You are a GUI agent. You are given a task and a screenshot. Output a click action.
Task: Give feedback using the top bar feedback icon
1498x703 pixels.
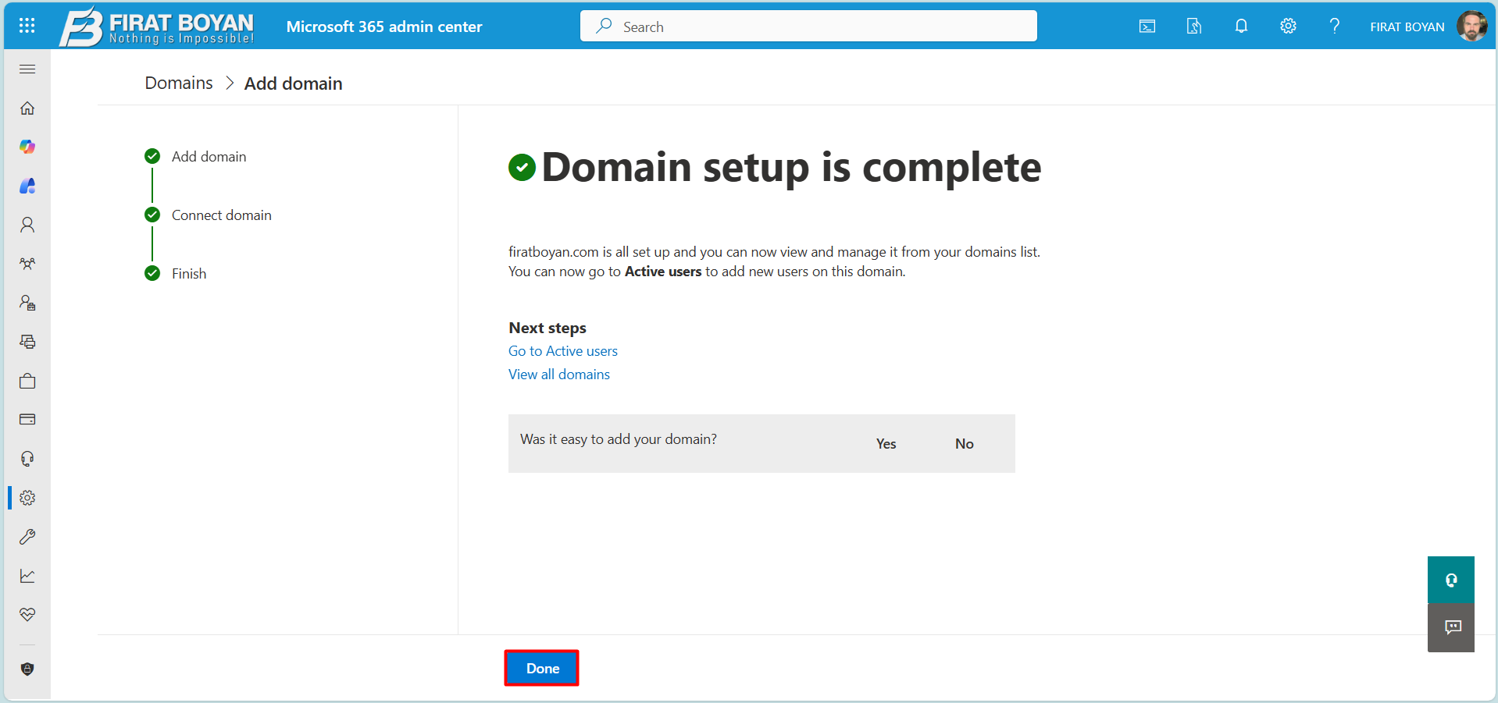click(x=1193, y=26)
